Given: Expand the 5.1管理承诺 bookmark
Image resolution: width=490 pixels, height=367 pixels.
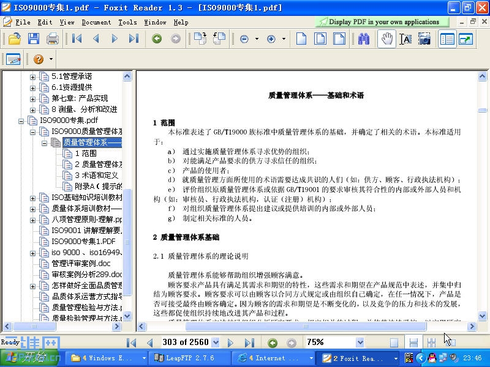Looking at the screenshot, I should click(32, 77).
